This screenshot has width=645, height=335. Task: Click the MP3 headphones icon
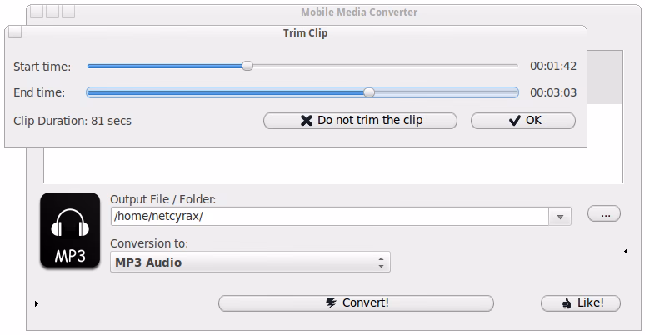(70, 231)
